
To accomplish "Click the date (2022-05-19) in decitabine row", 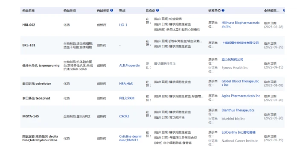I will [x=274, y=140].
